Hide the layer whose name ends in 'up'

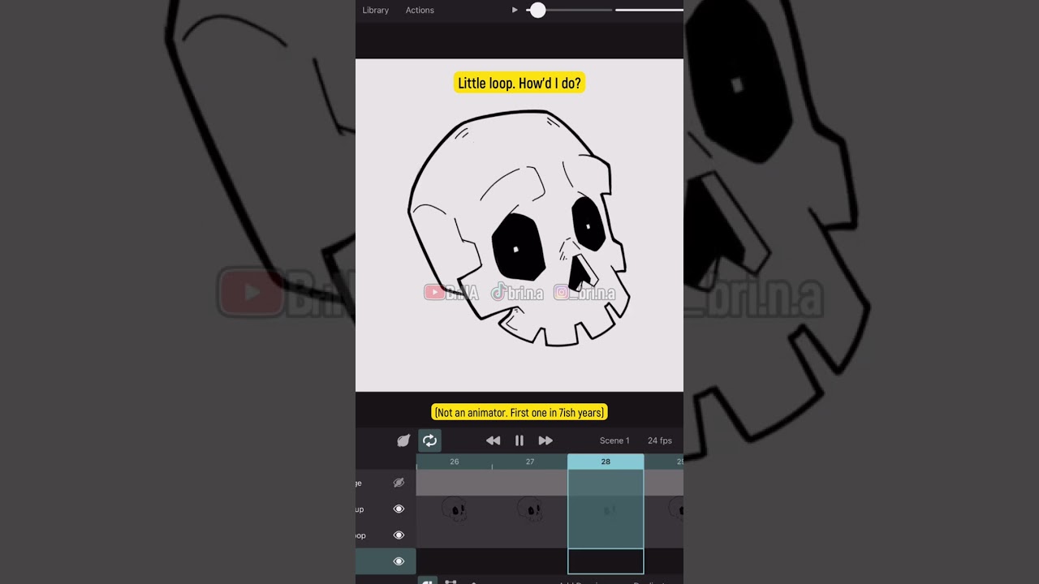pos(399,509)
